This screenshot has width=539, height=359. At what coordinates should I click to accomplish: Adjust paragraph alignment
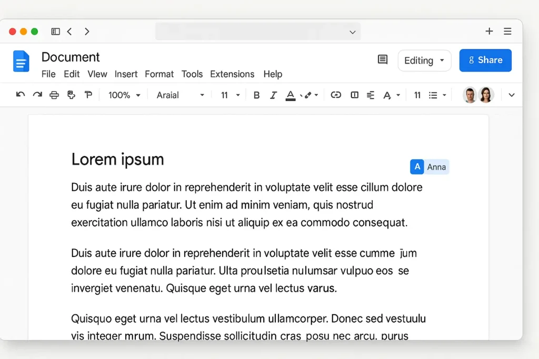371,95
